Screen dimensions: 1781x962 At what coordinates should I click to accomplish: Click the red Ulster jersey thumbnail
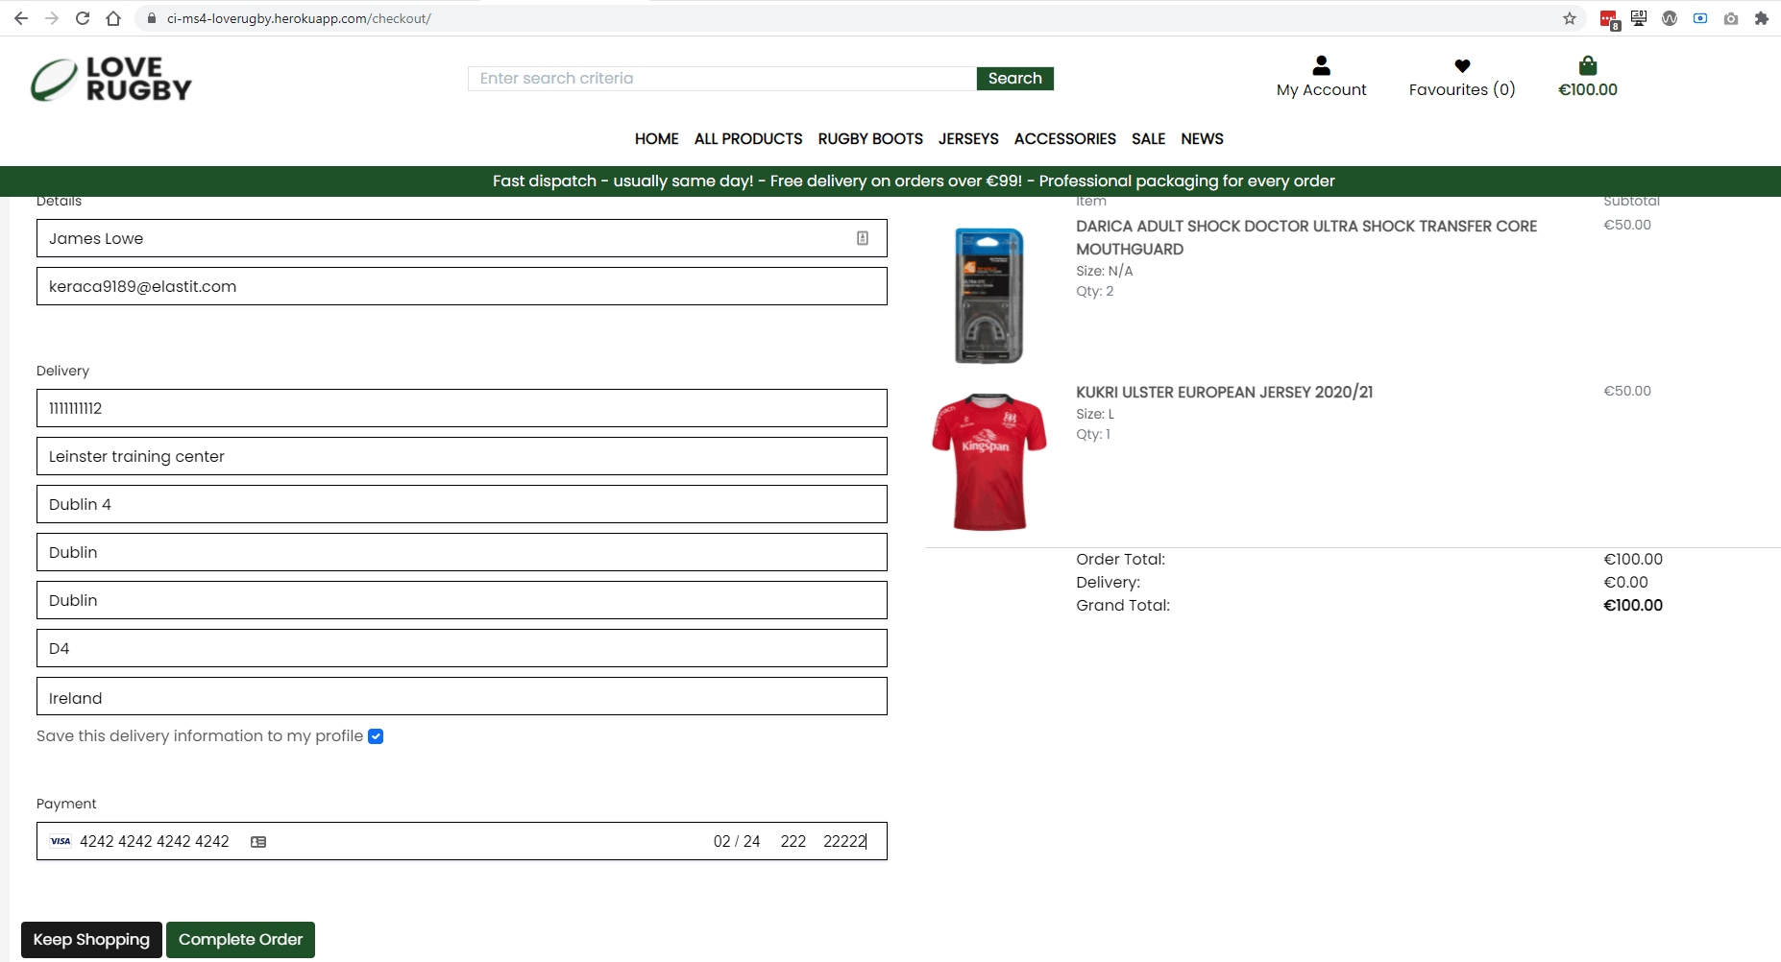point(989,462)
